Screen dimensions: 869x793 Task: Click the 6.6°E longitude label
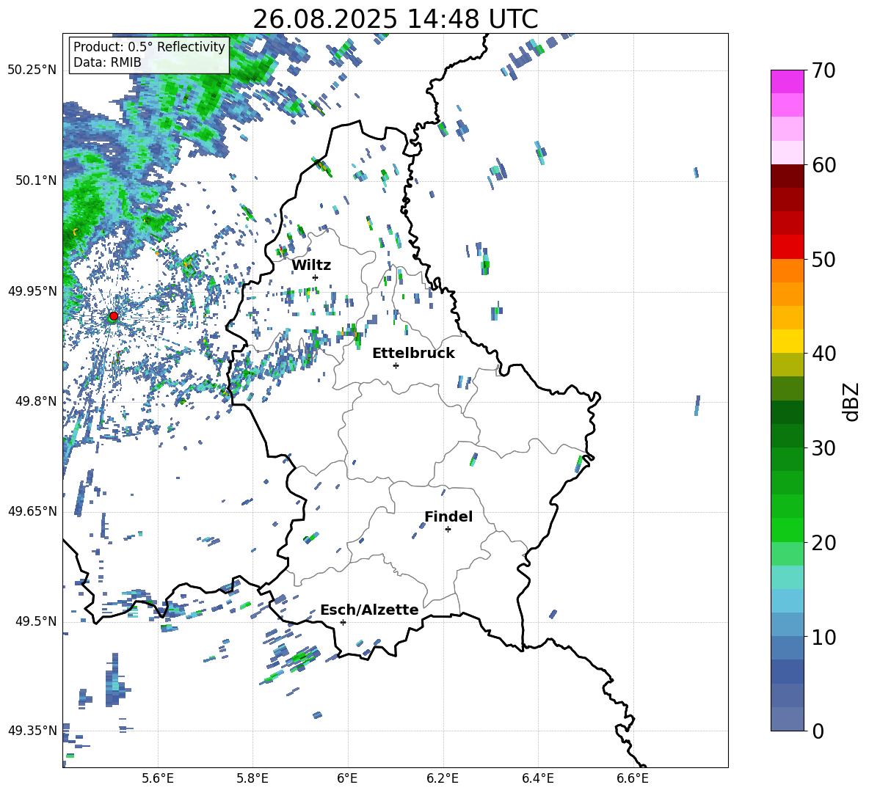click(x=633, y=778)
